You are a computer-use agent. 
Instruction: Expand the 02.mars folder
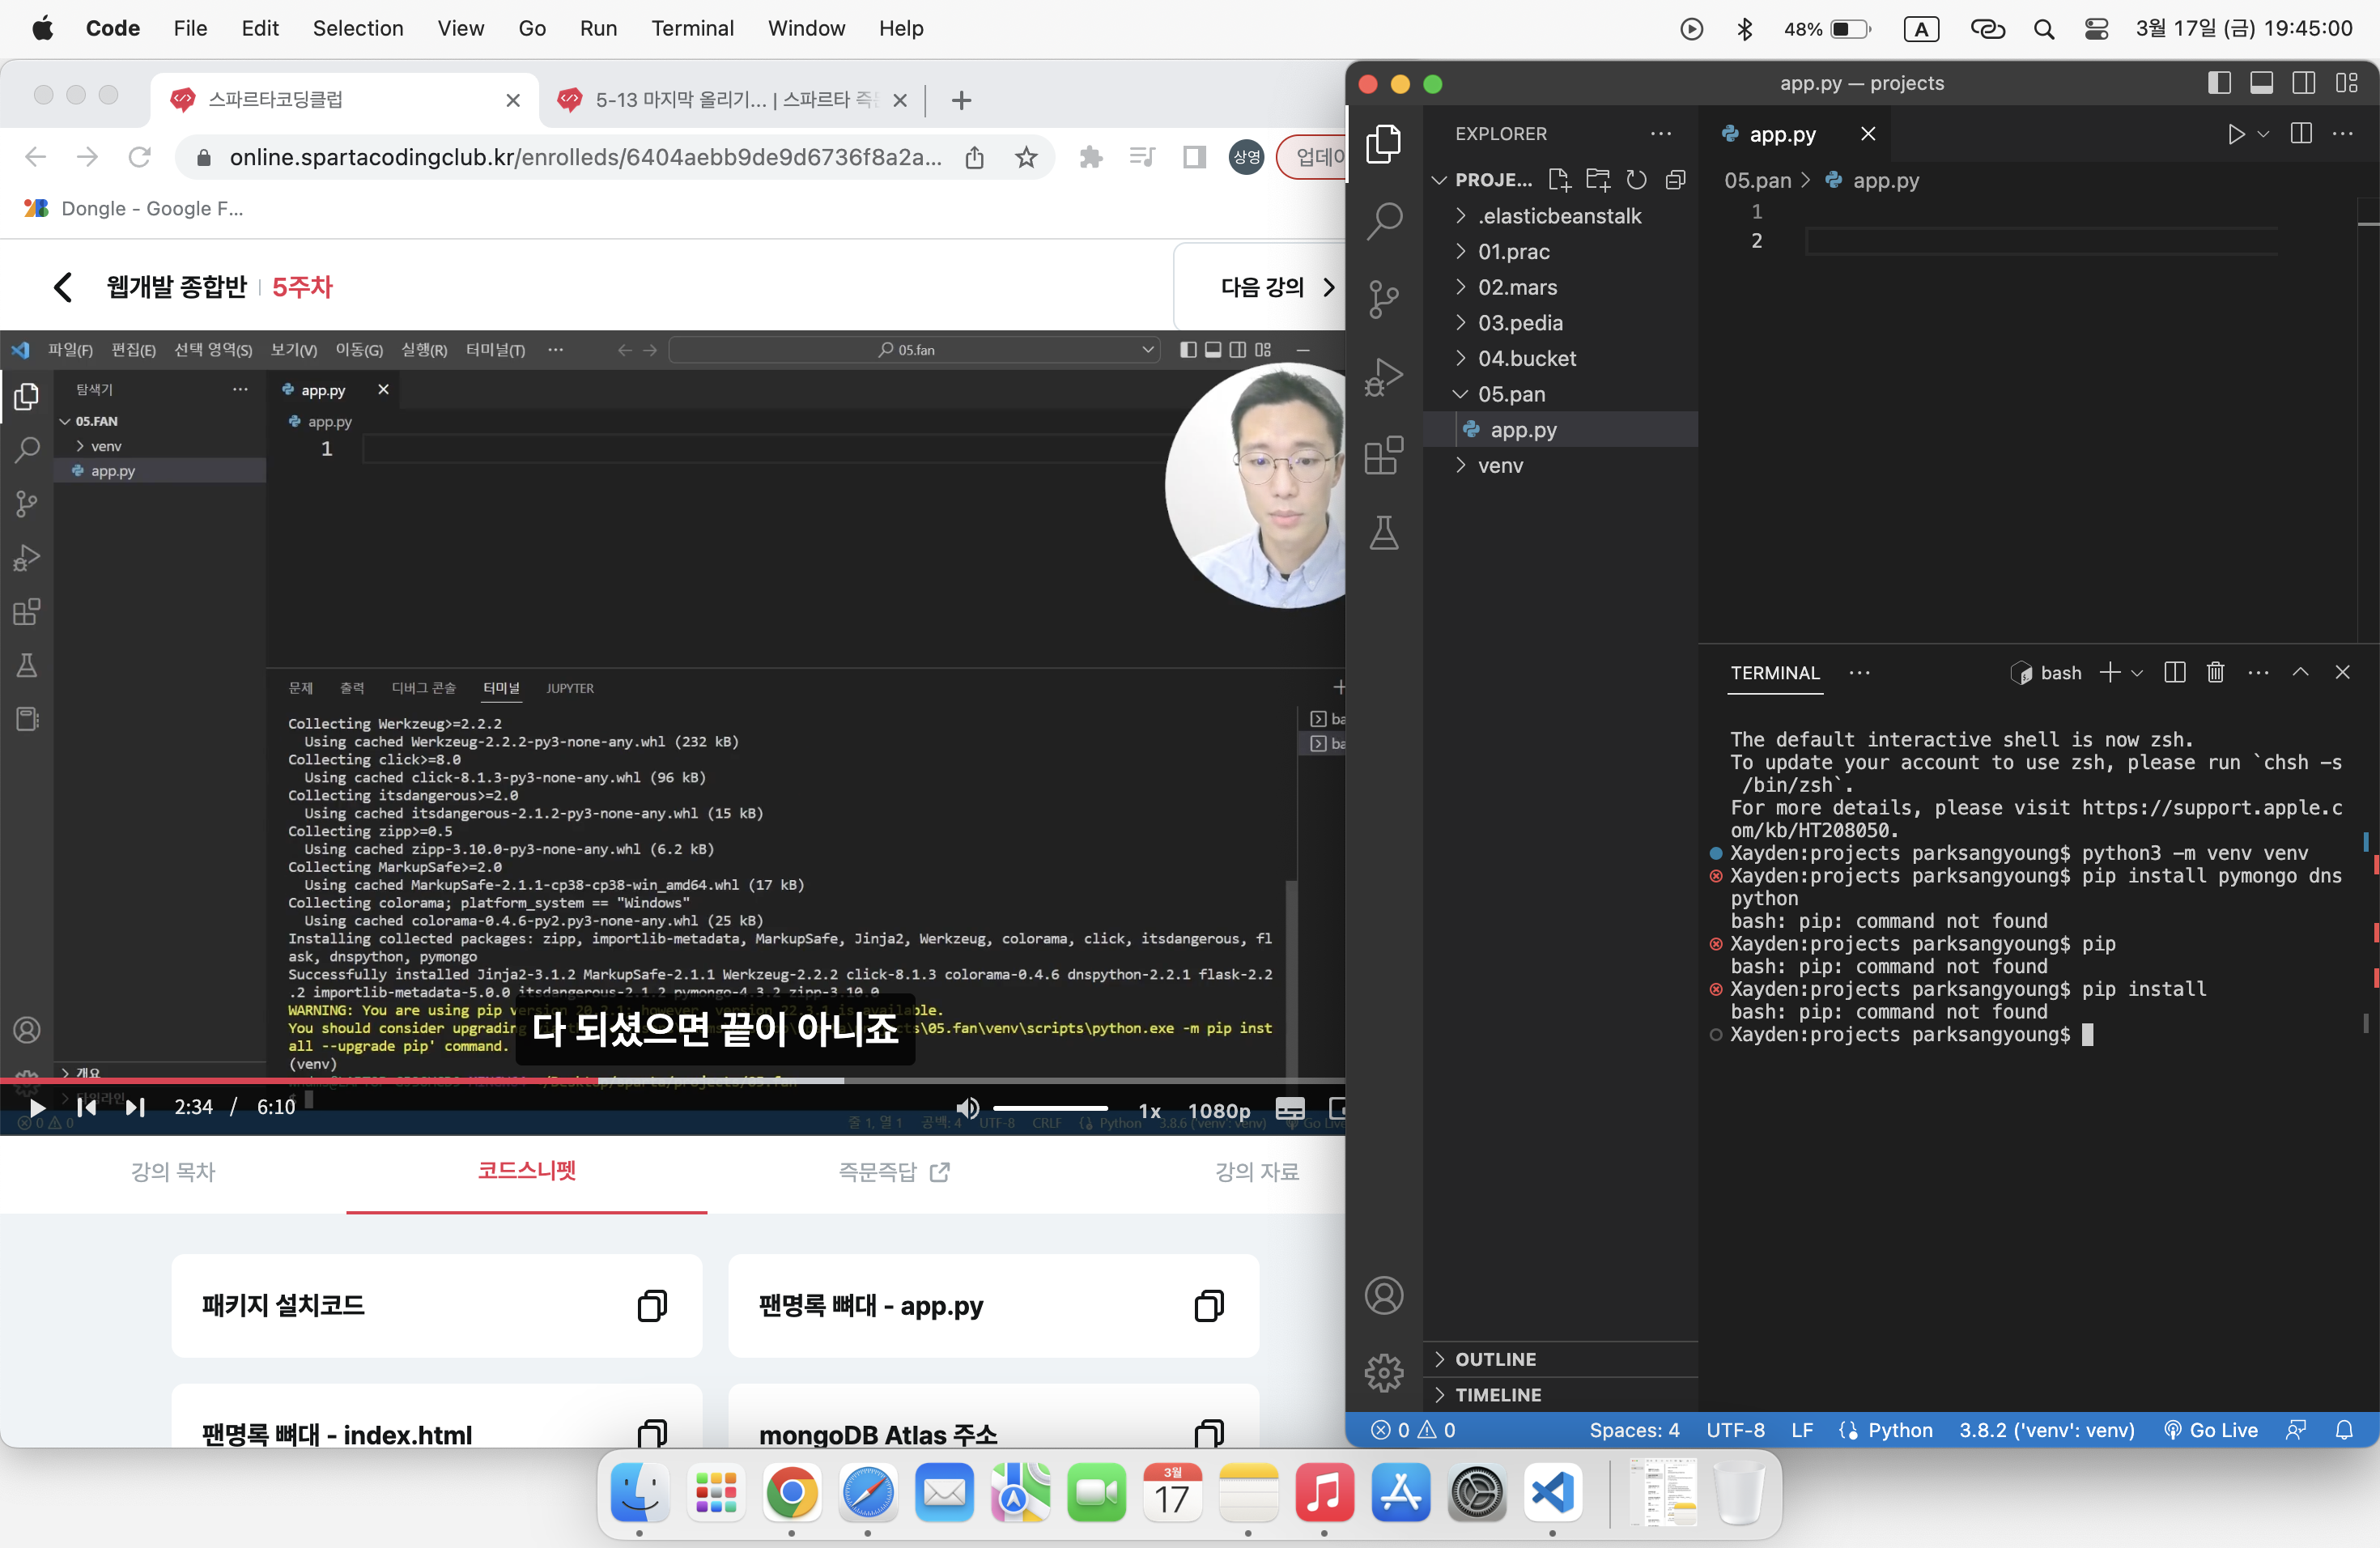(1561, 288)
